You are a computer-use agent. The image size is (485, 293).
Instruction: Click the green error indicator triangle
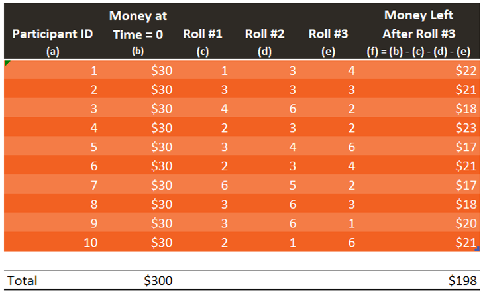coord(7,63)
